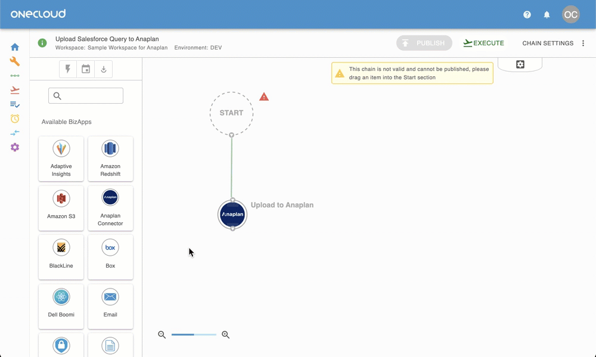The width and height of the screenshot is (596, 357).
Task: Open the OC user avatar menu
Action: point(571,14)
